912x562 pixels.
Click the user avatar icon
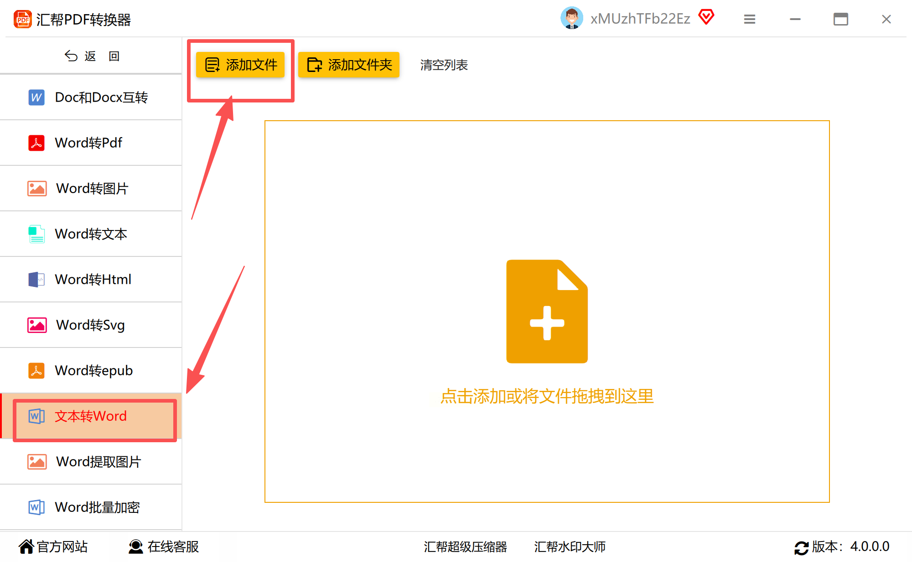click(x=571, y=18)
